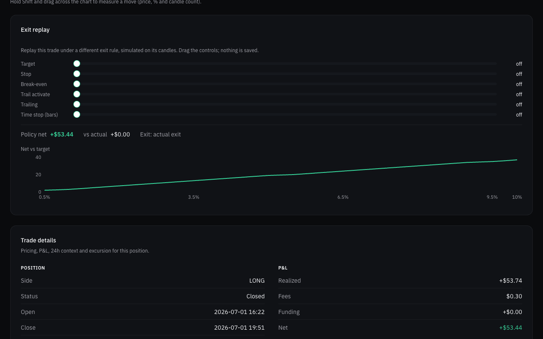The height and width of the screenshot is (339, 543).
Task: Click the 'vs actual' +$0.00 value
Action: point(120,134)
